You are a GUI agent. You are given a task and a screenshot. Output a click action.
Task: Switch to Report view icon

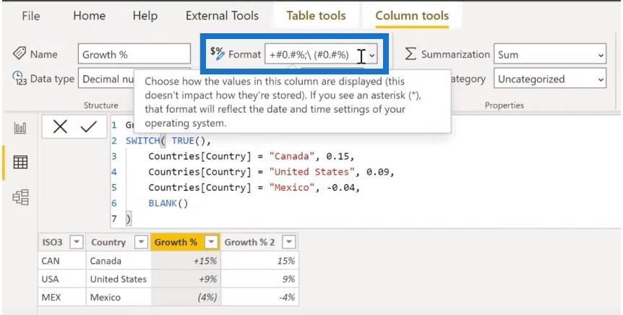click(20, 127)
